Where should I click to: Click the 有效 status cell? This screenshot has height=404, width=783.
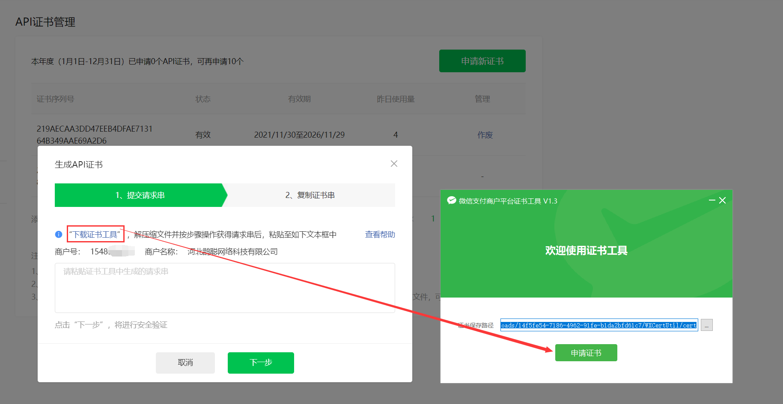coord(203,135)
